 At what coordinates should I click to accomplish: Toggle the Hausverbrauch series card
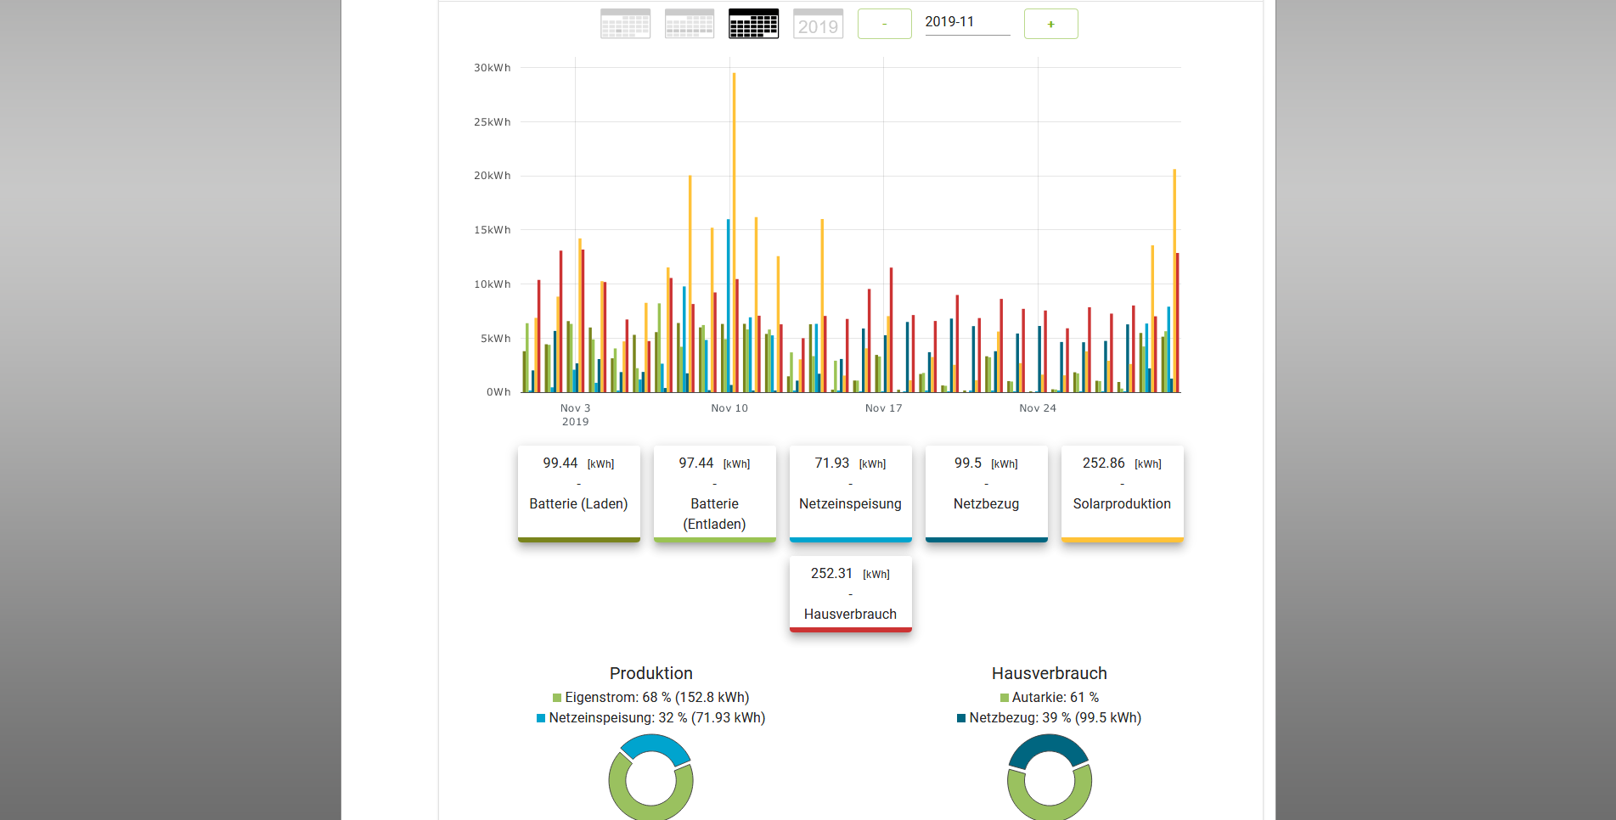click(x=850, y=594)
